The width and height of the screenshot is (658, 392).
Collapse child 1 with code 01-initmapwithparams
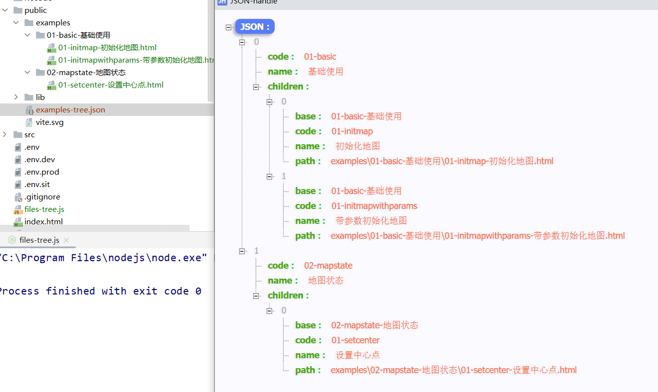[270, 176]
